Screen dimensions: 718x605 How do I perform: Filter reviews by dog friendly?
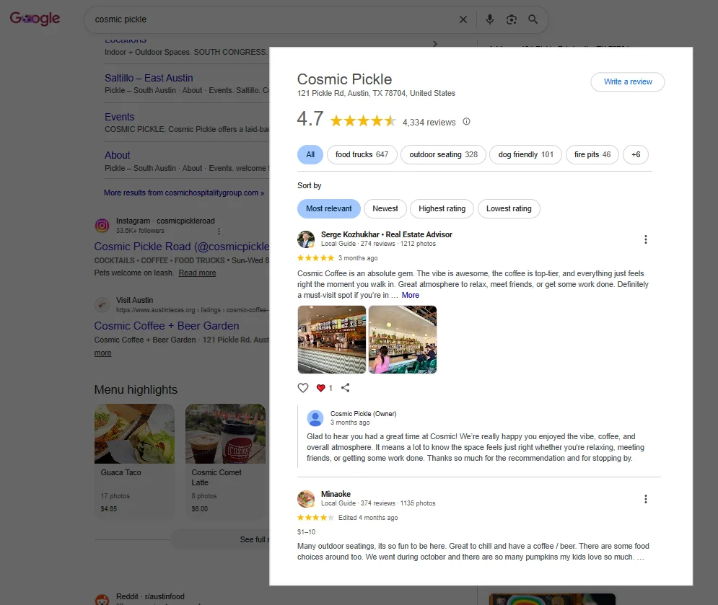pyautogui.click(x=525, y=155)
